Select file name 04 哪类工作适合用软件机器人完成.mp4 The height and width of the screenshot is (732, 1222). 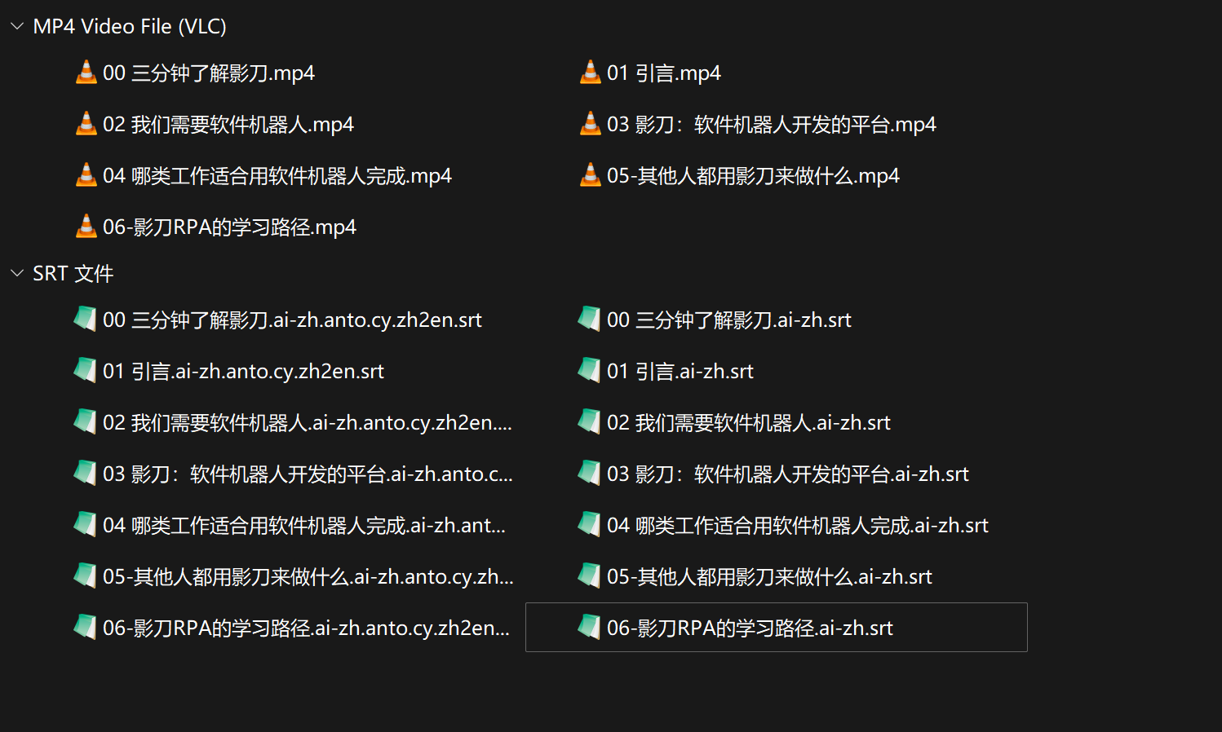click(277, 175)
